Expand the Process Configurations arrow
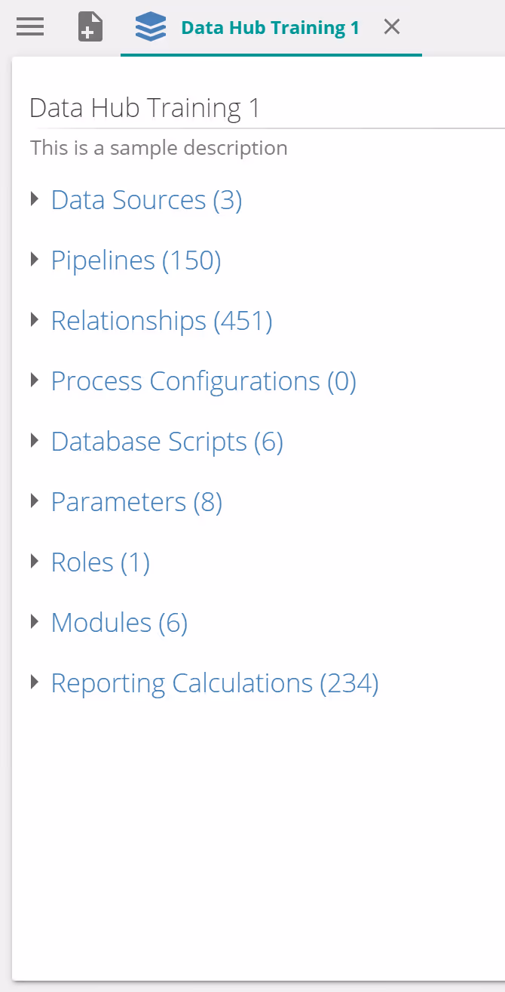This screenshot has width=505, height=992. click(35, 380)
